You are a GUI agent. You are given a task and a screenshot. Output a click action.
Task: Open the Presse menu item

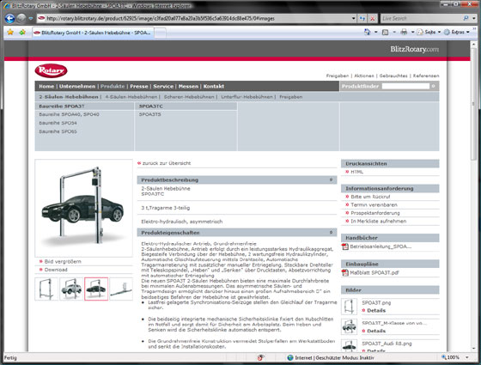(139, 87)
